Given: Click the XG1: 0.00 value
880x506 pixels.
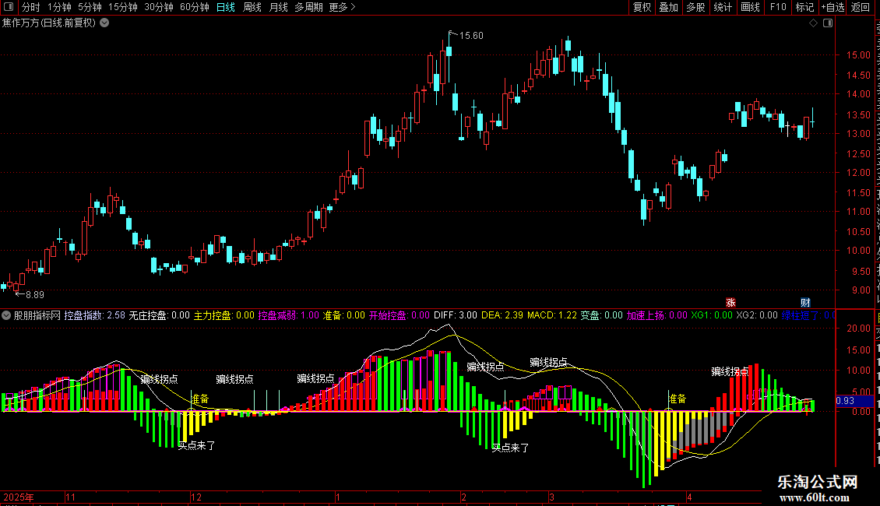Looking at the screenshot, I should click(712, 315).
